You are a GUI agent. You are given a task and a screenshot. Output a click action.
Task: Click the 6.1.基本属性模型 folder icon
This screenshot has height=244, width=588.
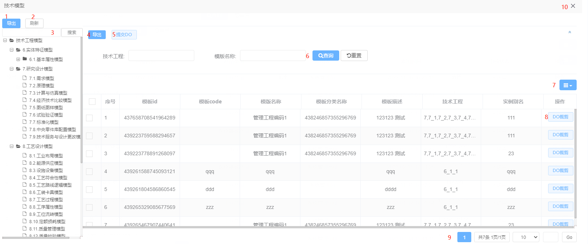(x=25, y=59)
